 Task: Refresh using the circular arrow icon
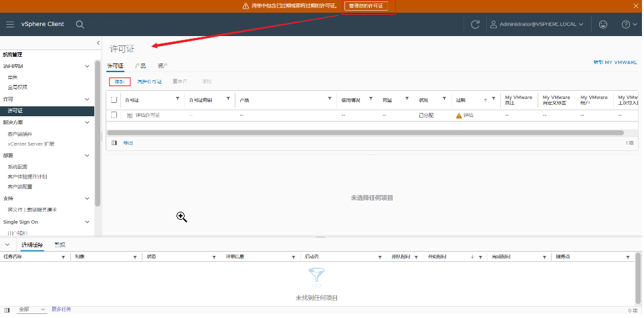pyautogui.click(x=475, y=24)
